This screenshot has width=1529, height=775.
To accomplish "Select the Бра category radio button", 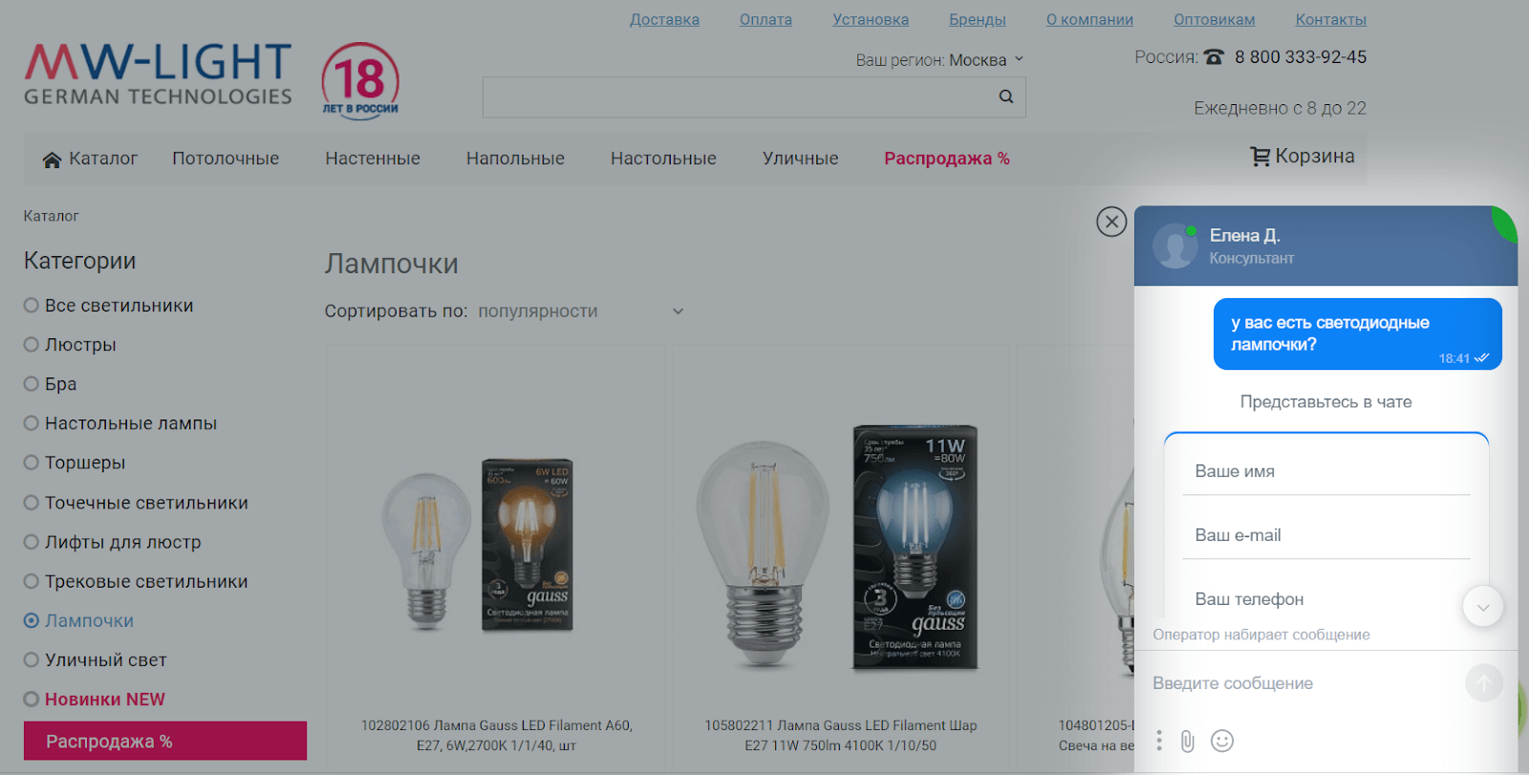I will 32,384.
